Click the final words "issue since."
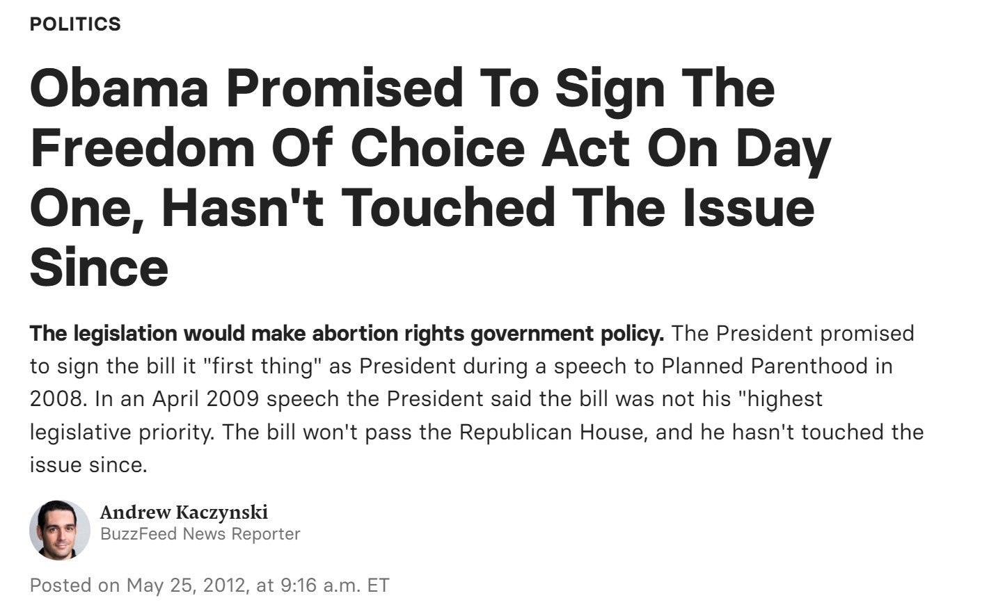 [88, 464]
